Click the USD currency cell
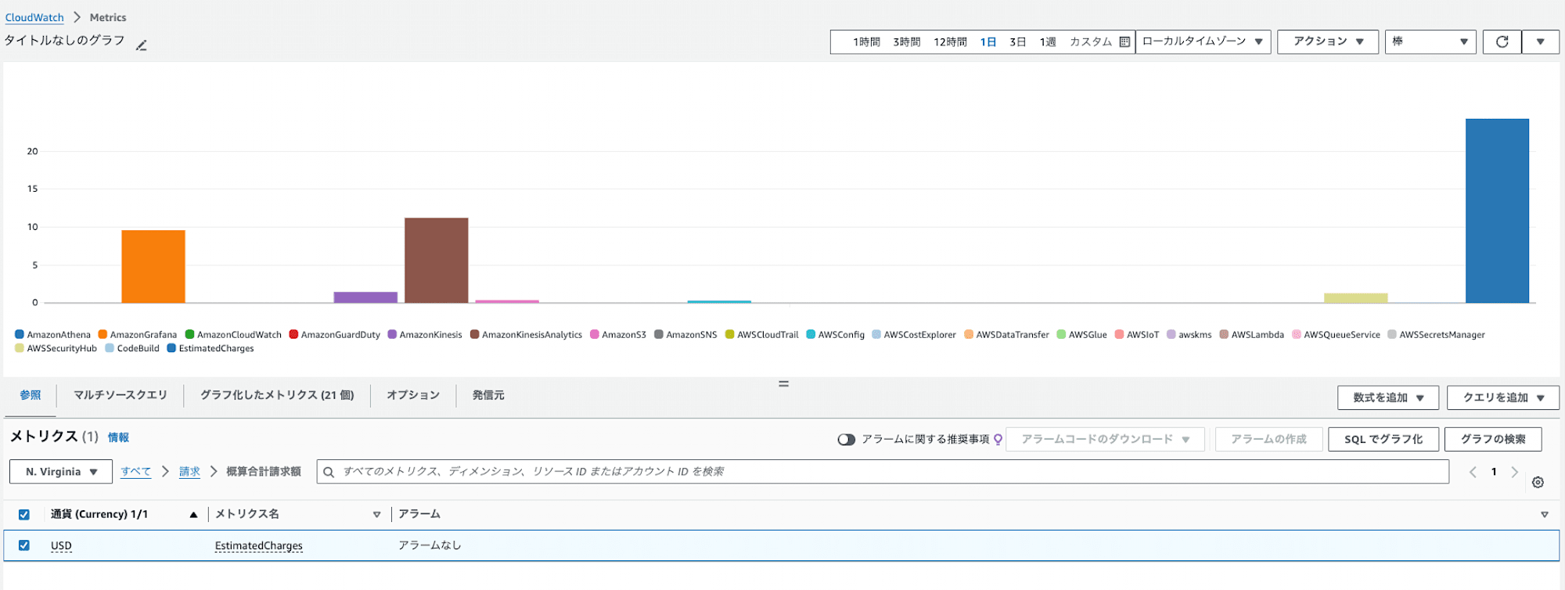The width and height of the screenshot is (1565, 590). [61, 545]
